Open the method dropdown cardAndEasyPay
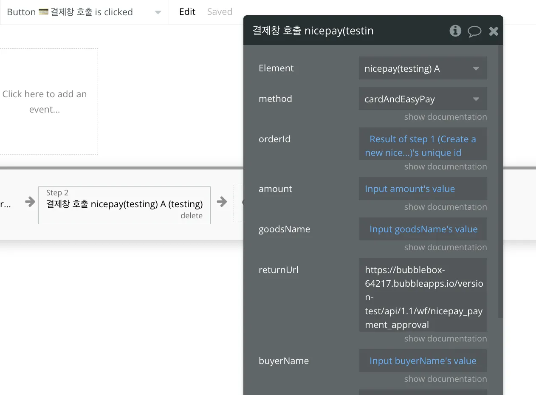This screenshot has height=395, width=536. [423, 99]
